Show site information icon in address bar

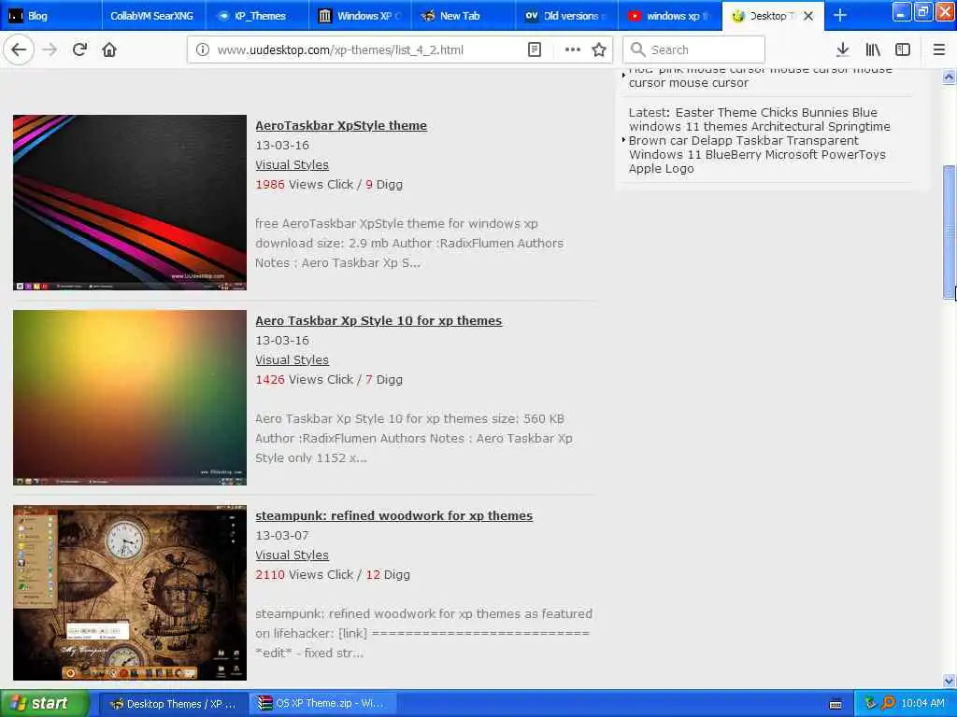[203, 50]
